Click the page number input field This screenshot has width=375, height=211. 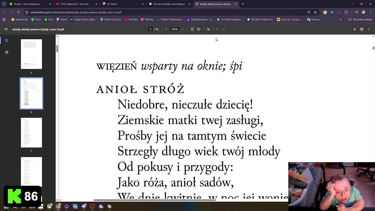[x=151, y=29]
